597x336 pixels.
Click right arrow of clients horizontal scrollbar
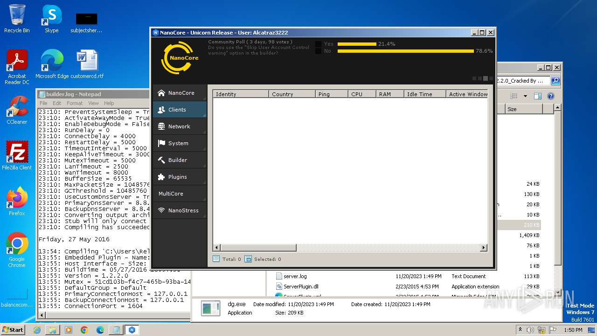click(x=484, y=248)
